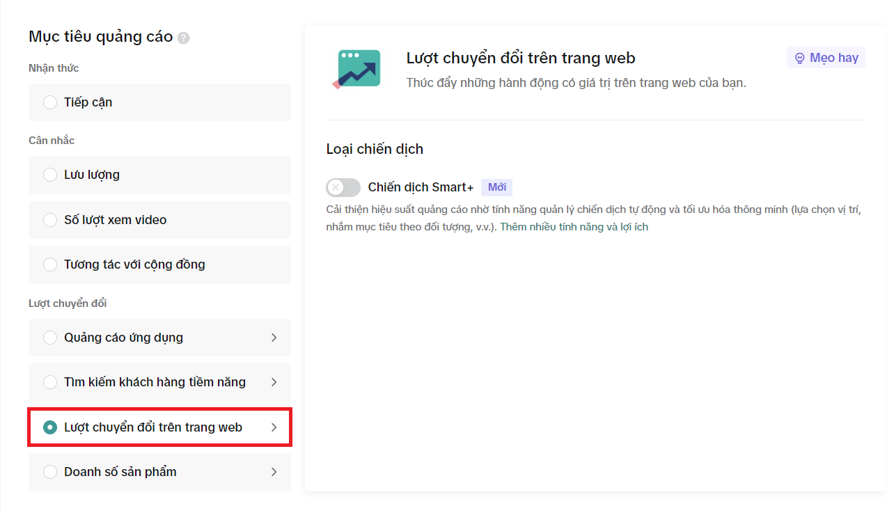The image size is (887, 513).
Task: Click the lightbulb icon in Mẹo hay
Action: pyautogui.click(x=800, y=58)
